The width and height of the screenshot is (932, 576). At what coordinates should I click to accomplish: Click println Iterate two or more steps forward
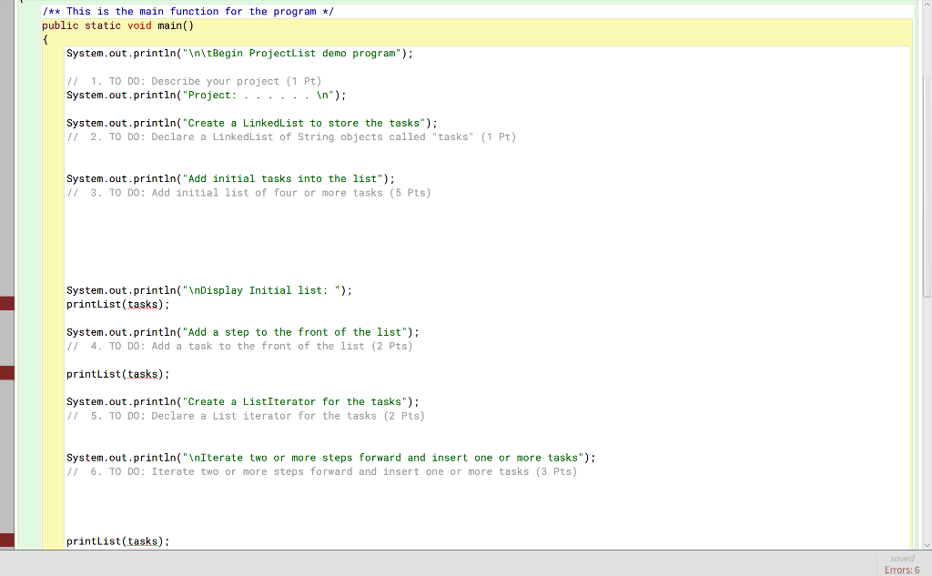(x=331, y=457)
